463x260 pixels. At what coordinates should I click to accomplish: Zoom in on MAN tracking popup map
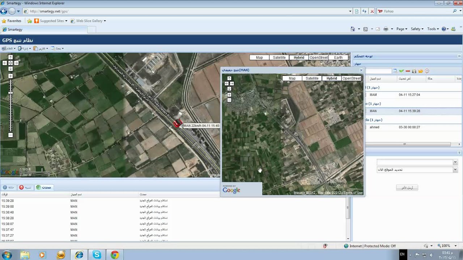(229, 95)
